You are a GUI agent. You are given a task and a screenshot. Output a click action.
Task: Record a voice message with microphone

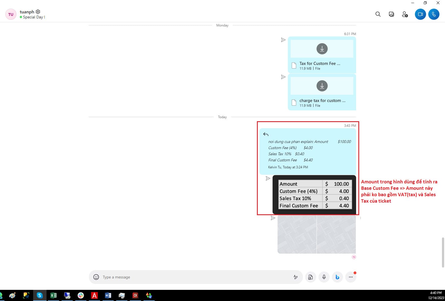pos(324,277)
